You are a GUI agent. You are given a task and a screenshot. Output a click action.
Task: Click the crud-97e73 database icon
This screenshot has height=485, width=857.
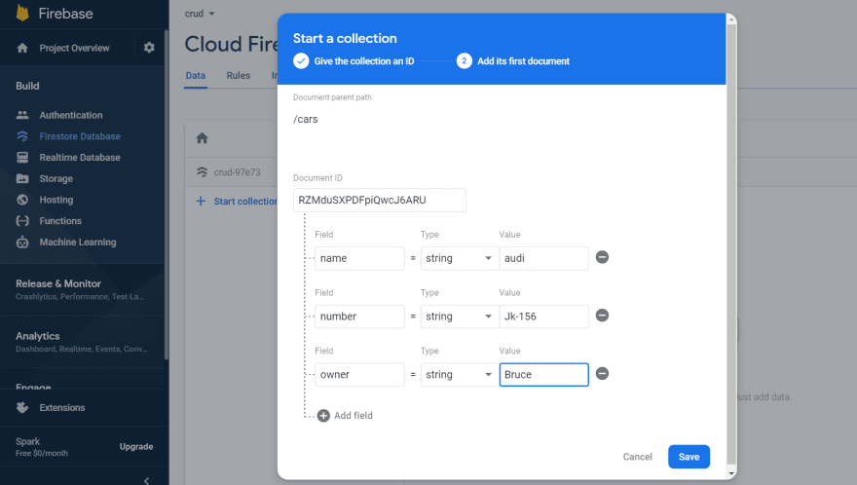(203, 171)
